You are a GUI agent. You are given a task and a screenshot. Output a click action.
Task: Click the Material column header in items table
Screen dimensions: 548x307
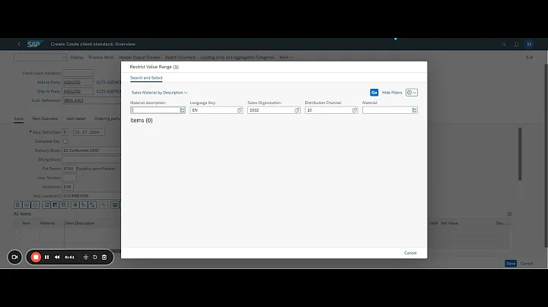click(x=47, y=223)
